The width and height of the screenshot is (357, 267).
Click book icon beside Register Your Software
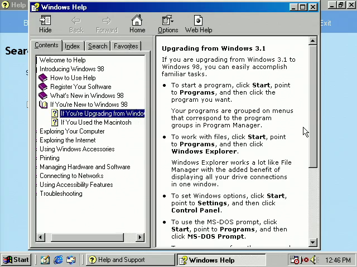(x=43, y=87)
